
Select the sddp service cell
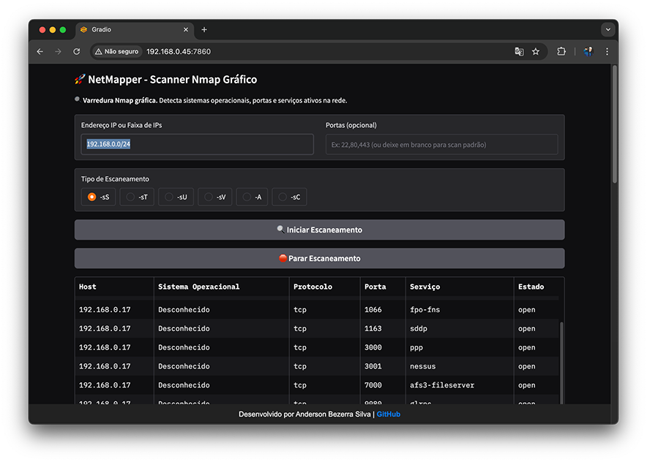pos(460,328)
